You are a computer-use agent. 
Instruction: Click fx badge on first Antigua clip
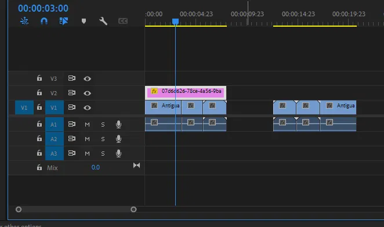click(154, 106)
